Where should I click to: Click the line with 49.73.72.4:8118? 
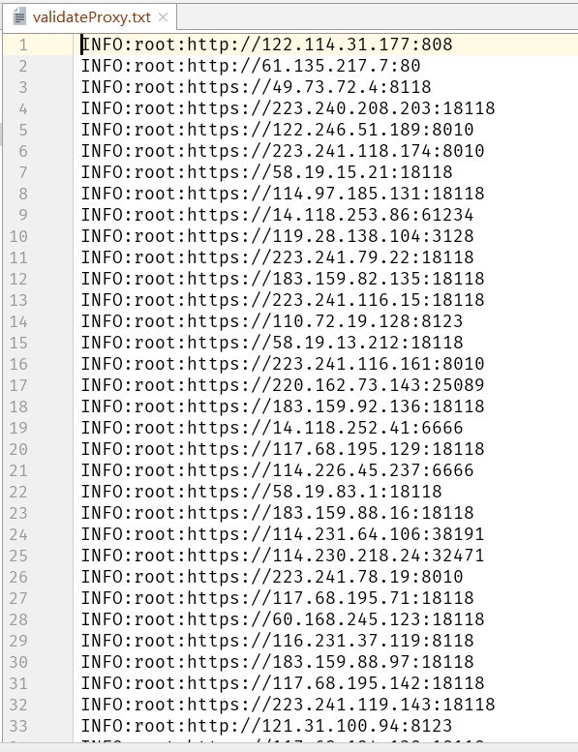tap(257, 87)
